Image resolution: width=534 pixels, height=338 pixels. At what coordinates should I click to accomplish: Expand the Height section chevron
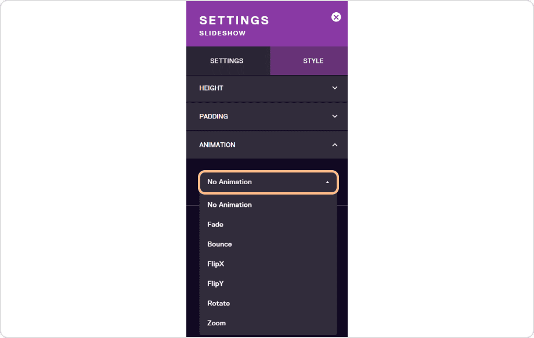[335, 88]
